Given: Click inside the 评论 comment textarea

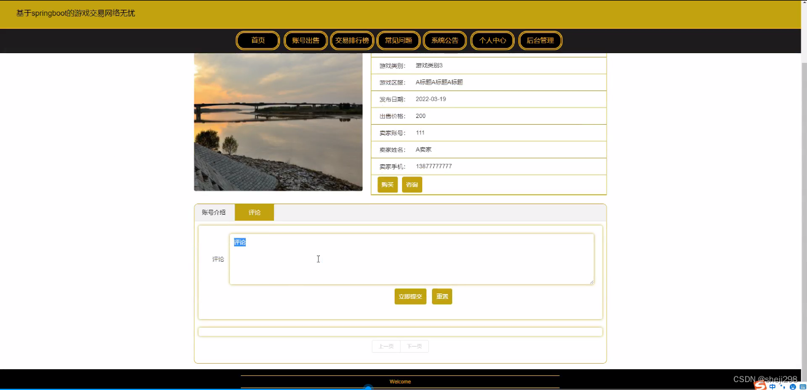Looking at the screenshot, I should pyautogui.click(x=411, y=259).
